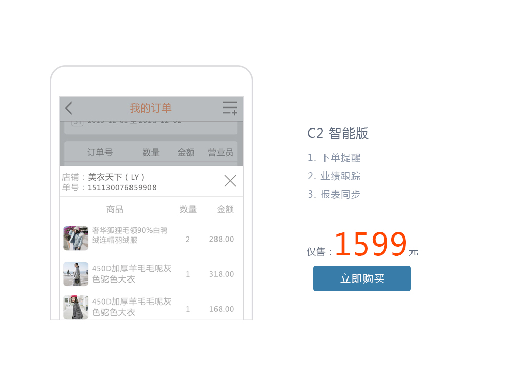Select the 订单号 column header
This screenshot has height=387, width=520.
pyautogui.click(x=100, y=152)
